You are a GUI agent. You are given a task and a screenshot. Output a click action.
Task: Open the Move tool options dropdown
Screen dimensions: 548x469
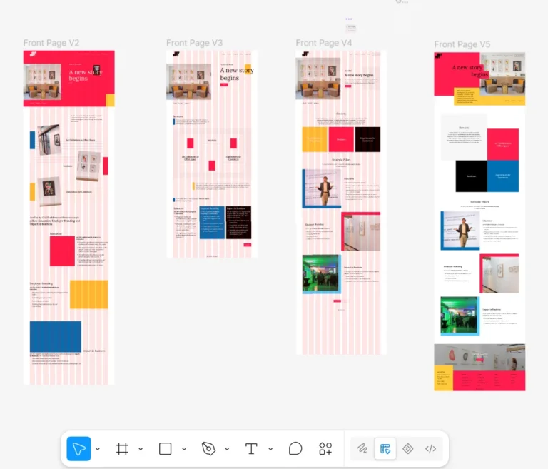coord(98,449)
